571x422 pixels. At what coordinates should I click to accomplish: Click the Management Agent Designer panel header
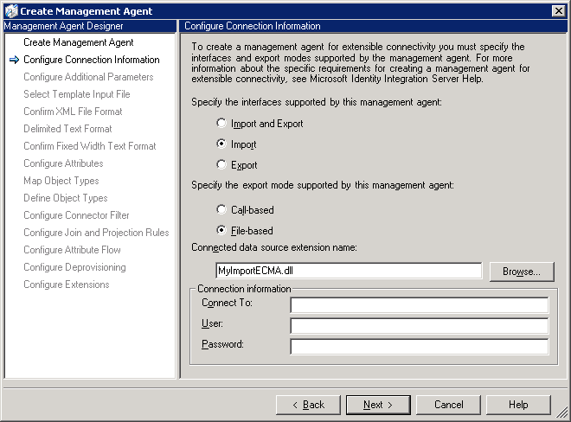pos(90,26)
